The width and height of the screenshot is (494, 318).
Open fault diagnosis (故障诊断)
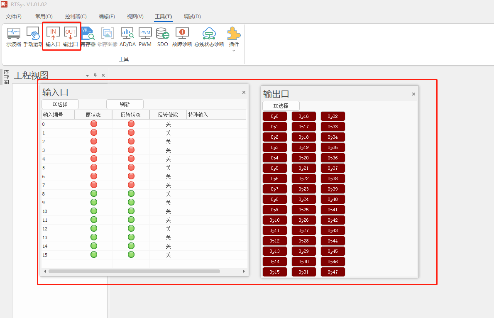click(182, 37)
